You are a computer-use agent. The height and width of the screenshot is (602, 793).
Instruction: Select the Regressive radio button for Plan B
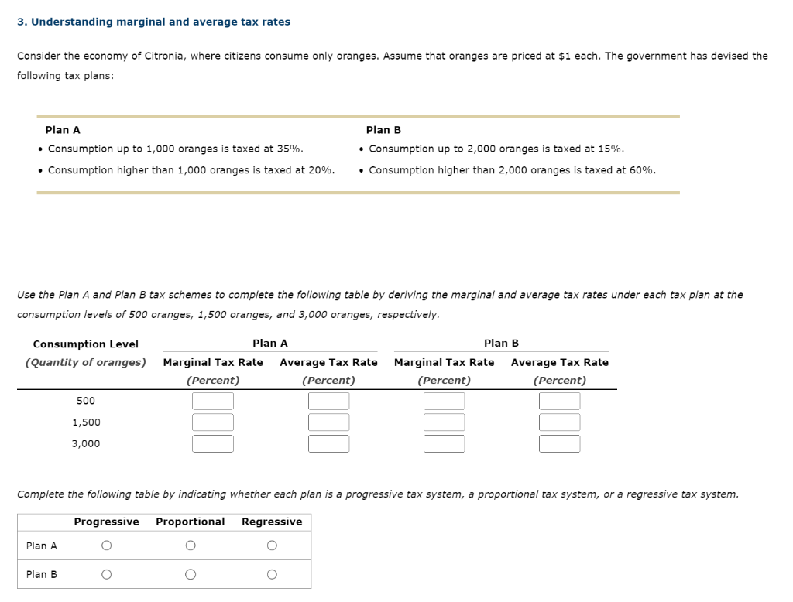click(x=271, y=573)
